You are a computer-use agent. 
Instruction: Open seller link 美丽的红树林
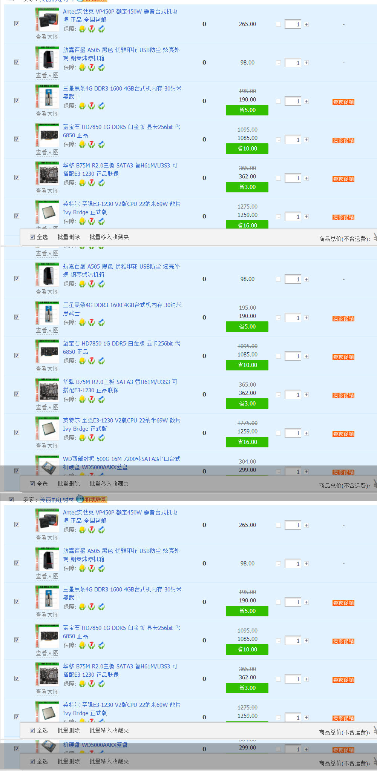tap(57, 499)
